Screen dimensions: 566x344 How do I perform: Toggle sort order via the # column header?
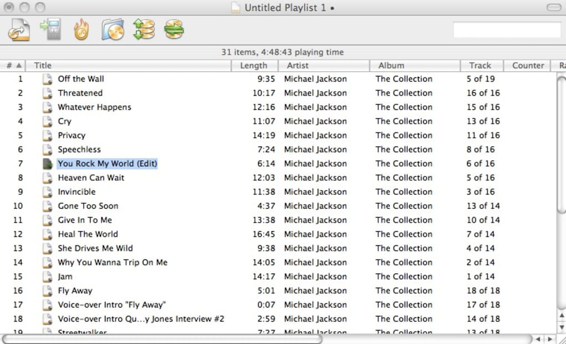coord(13,65)
